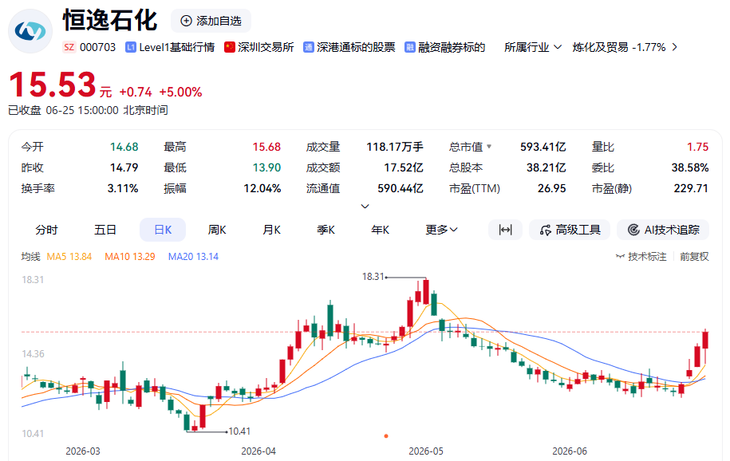730x461 pixels.
Task: Switch to 五日 chart tab
Action: click(x=105, y=230)
